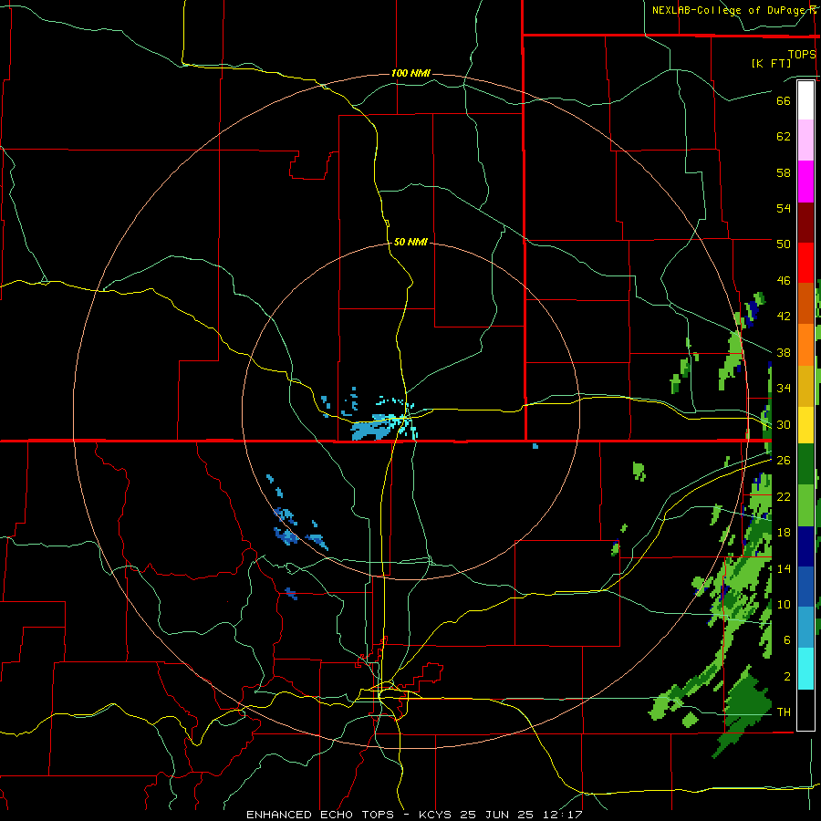The width and height of the screenshot is (821, 821).
Task: Click the white swatch in the tops legend
Action: pos(805,100)
